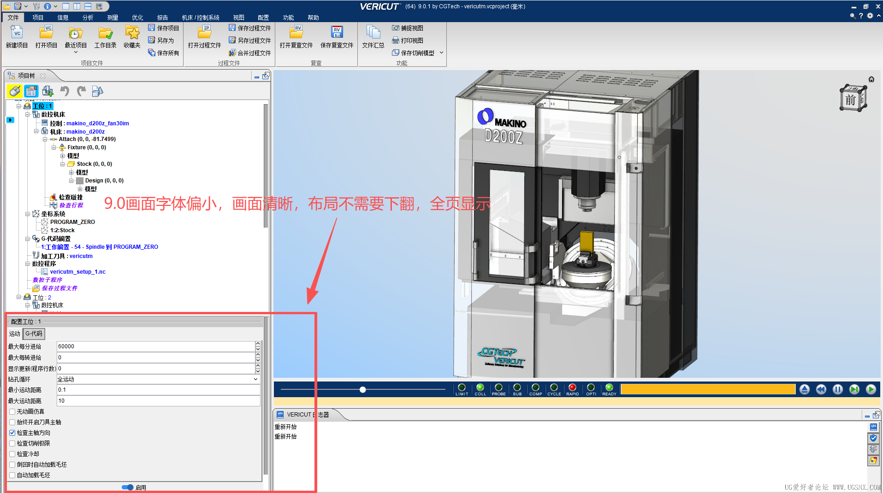Expand the 最近项目 dropdown arrow
This screenshot has height=493, width=883.
coord(76,52)
